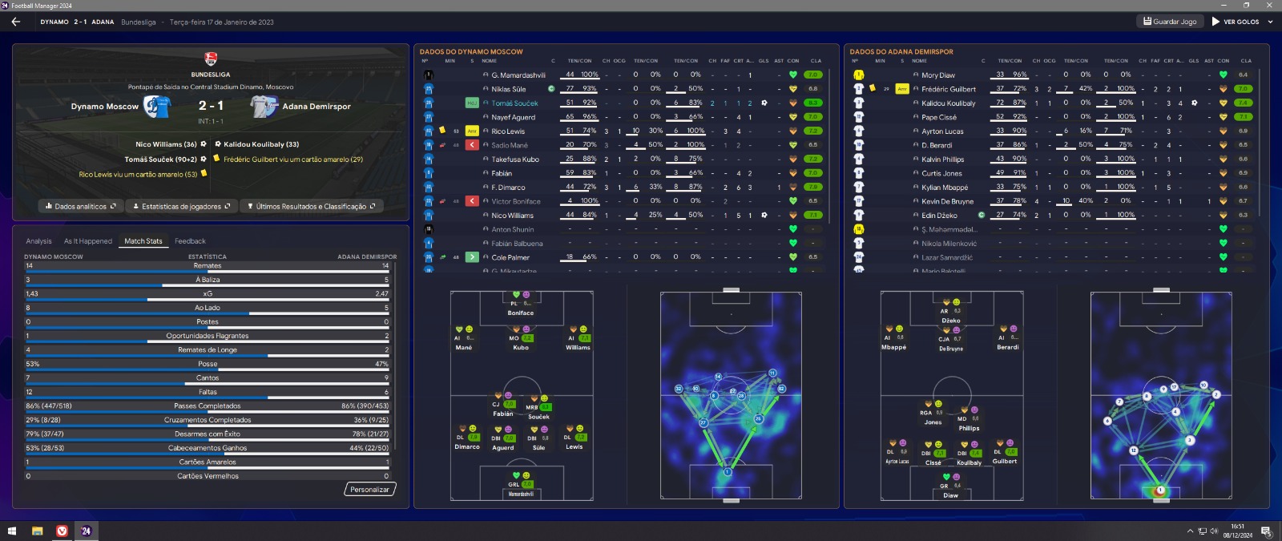The height and width of the screenshot is (541, 1282).
Task: Go back using the top-left arrow
Action: point(16,22)
